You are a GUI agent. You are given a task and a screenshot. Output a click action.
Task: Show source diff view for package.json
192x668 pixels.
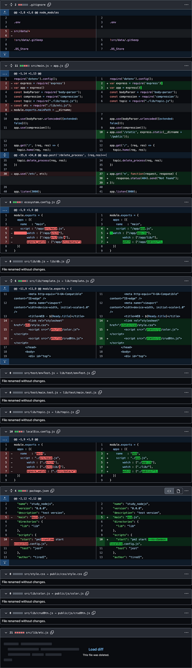point(169,491)
